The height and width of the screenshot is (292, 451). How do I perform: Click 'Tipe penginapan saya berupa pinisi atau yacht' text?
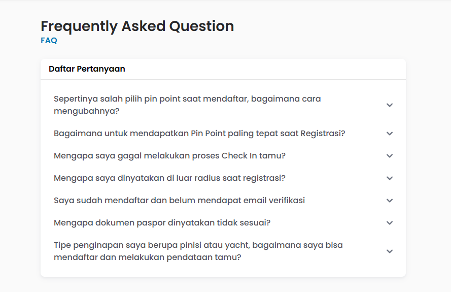point(198,245)
